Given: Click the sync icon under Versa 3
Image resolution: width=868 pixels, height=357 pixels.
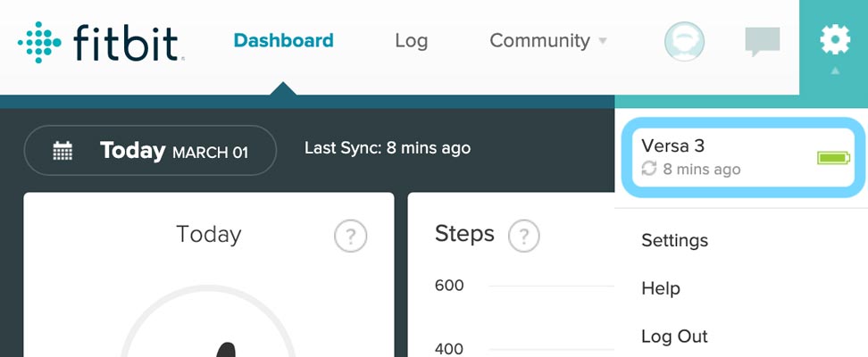Looking at the screenshot, I should tap(649, 169).
